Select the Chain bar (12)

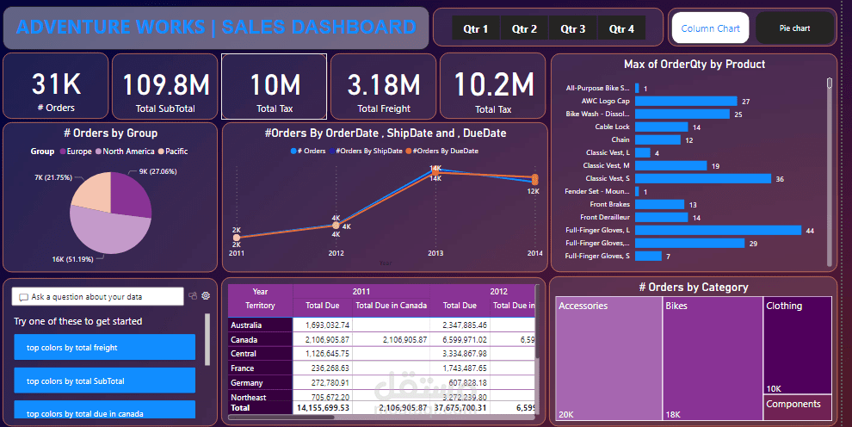[x=658, y=140]
